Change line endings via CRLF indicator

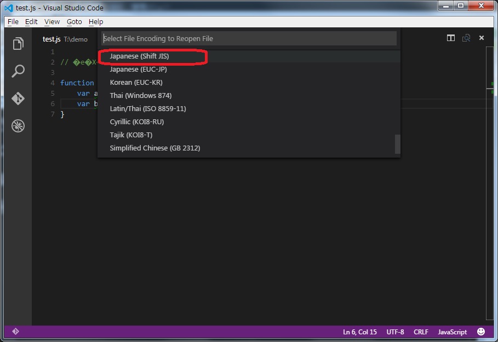pyautogui.click(x=421, y=332)
